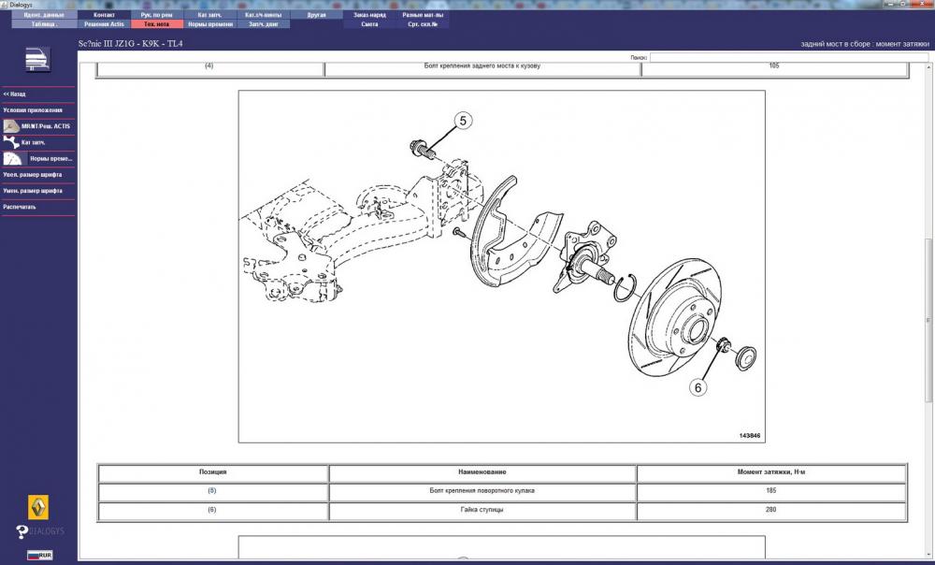Click the torque value 280 cell
The height and width of the screenshot is (565, 935).
(771, 510)
